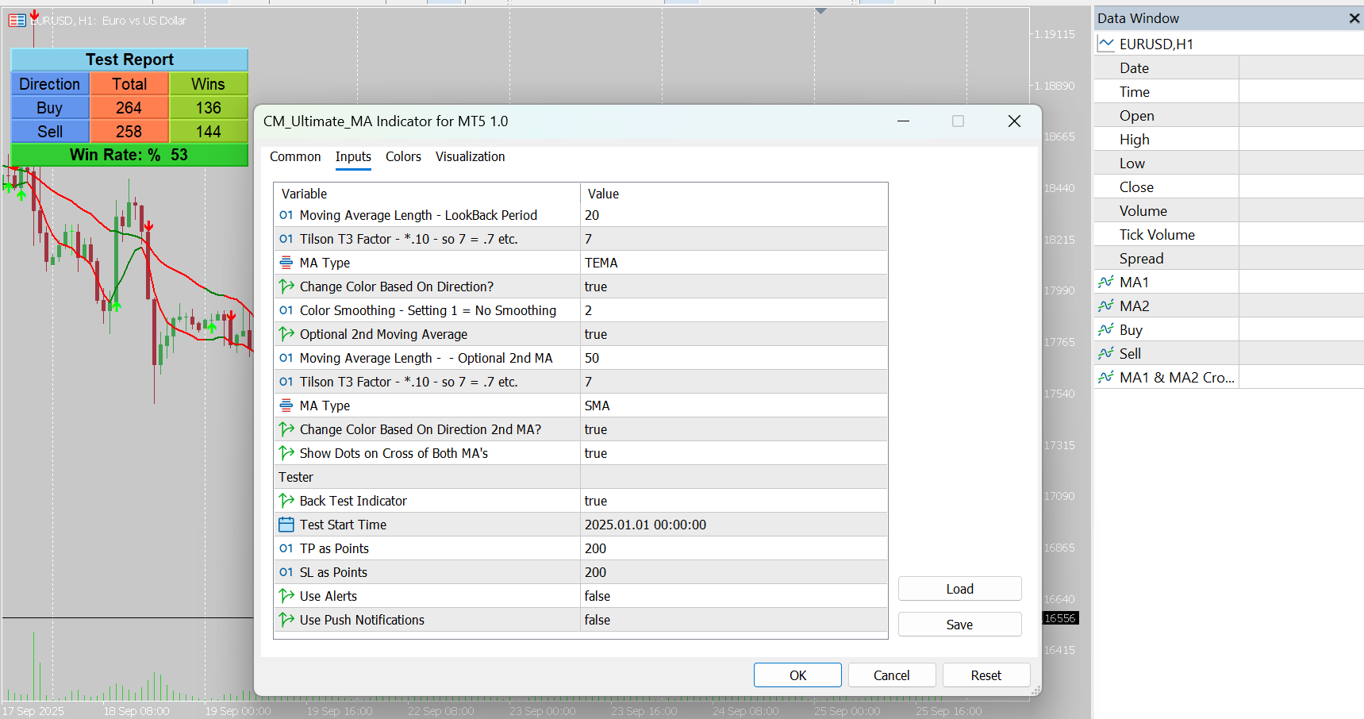
Task: Click the boolean icon beside Optional 2nd Moving Average
Action: click(286, 334)
